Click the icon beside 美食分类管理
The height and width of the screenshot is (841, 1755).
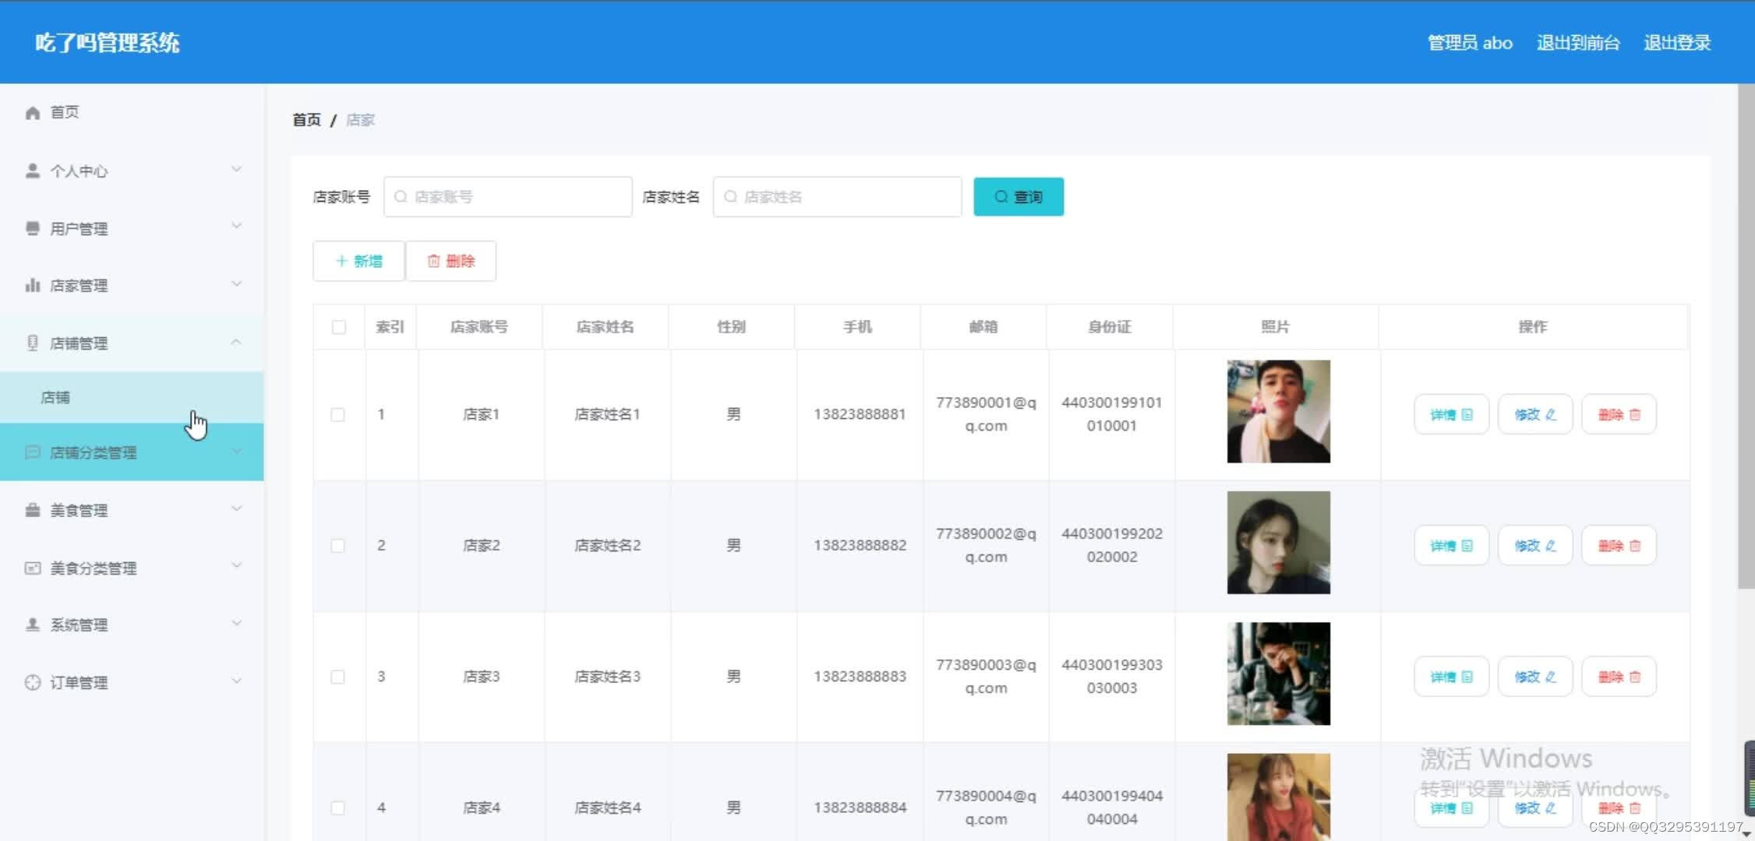(33, 568)
